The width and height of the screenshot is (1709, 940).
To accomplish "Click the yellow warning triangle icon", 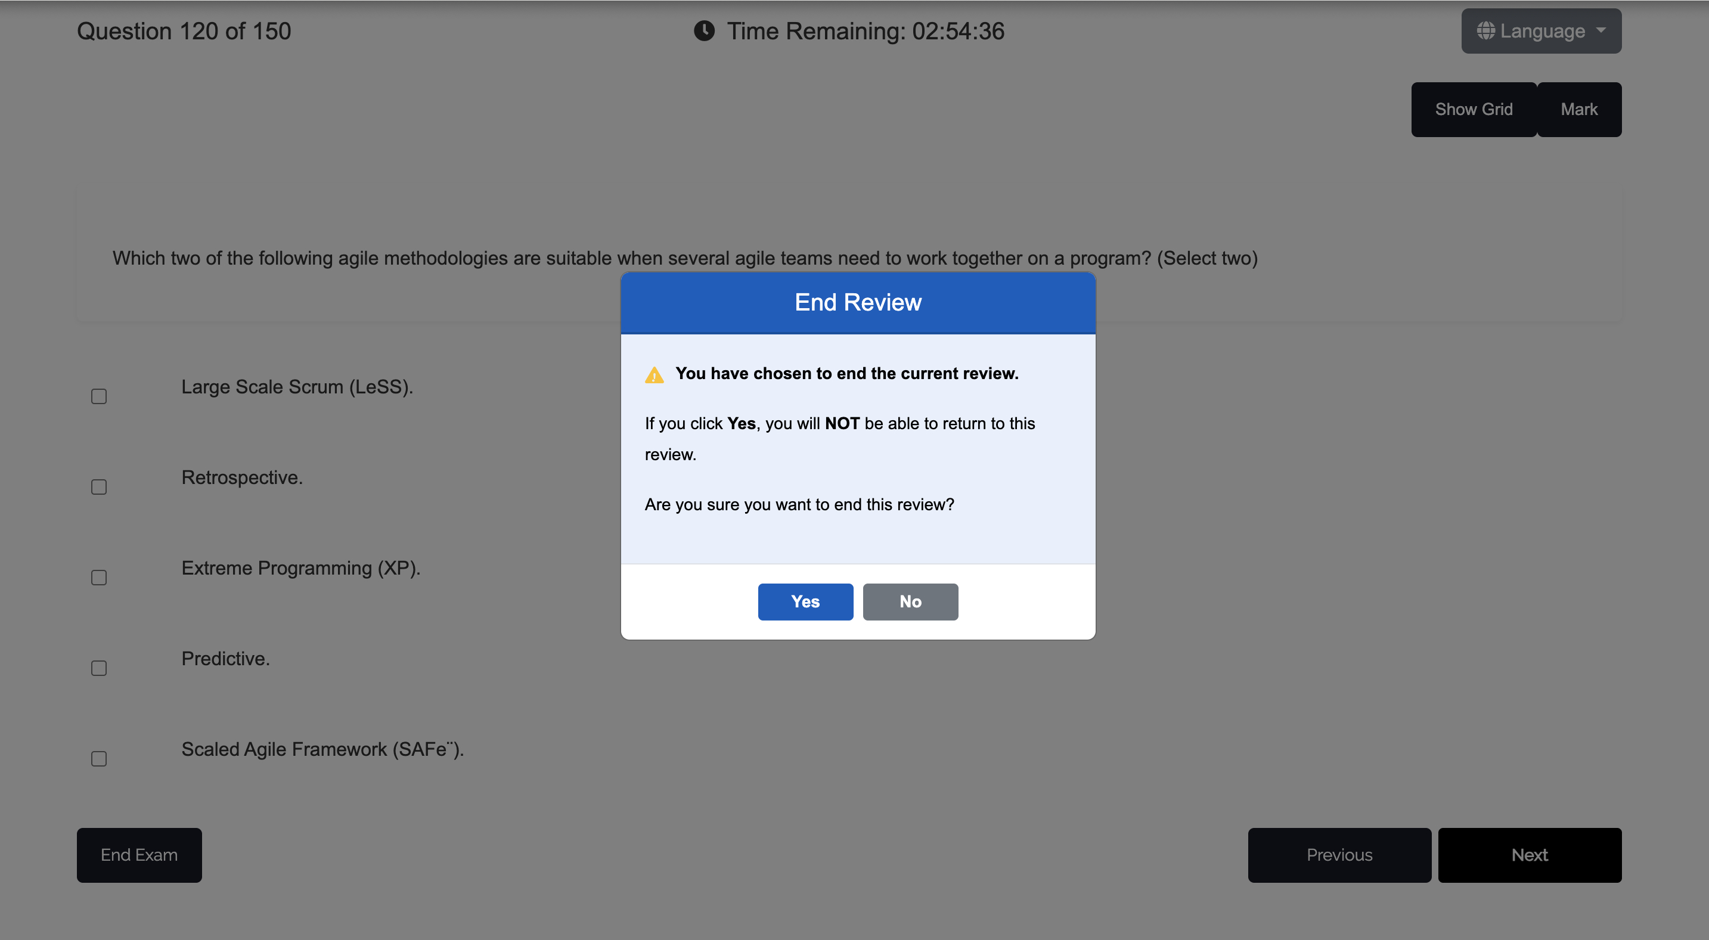I will tap(654, 376).
